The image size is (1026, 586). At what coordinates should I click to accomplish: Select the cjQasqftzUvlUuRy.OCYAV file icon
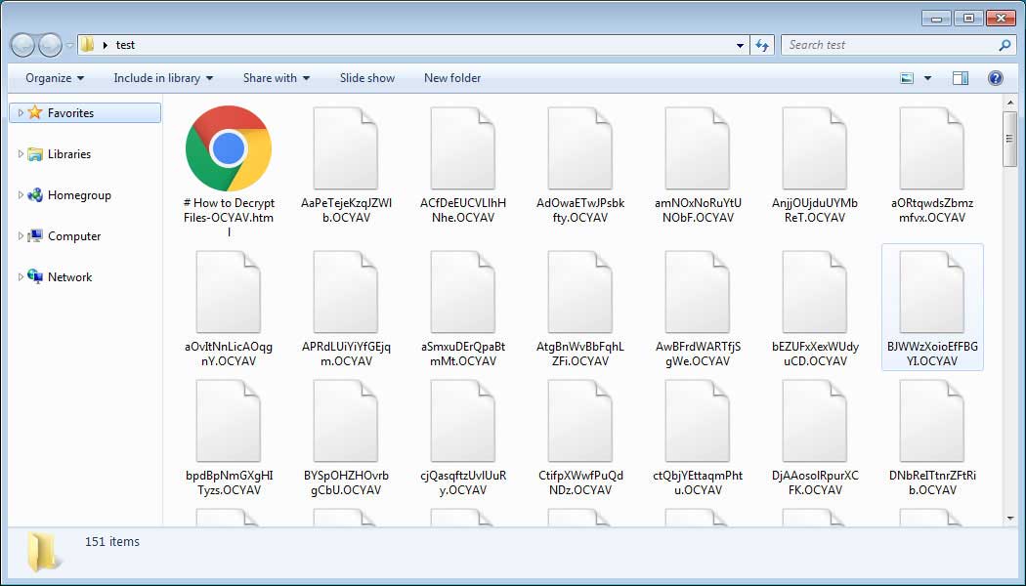click(462, 421)
